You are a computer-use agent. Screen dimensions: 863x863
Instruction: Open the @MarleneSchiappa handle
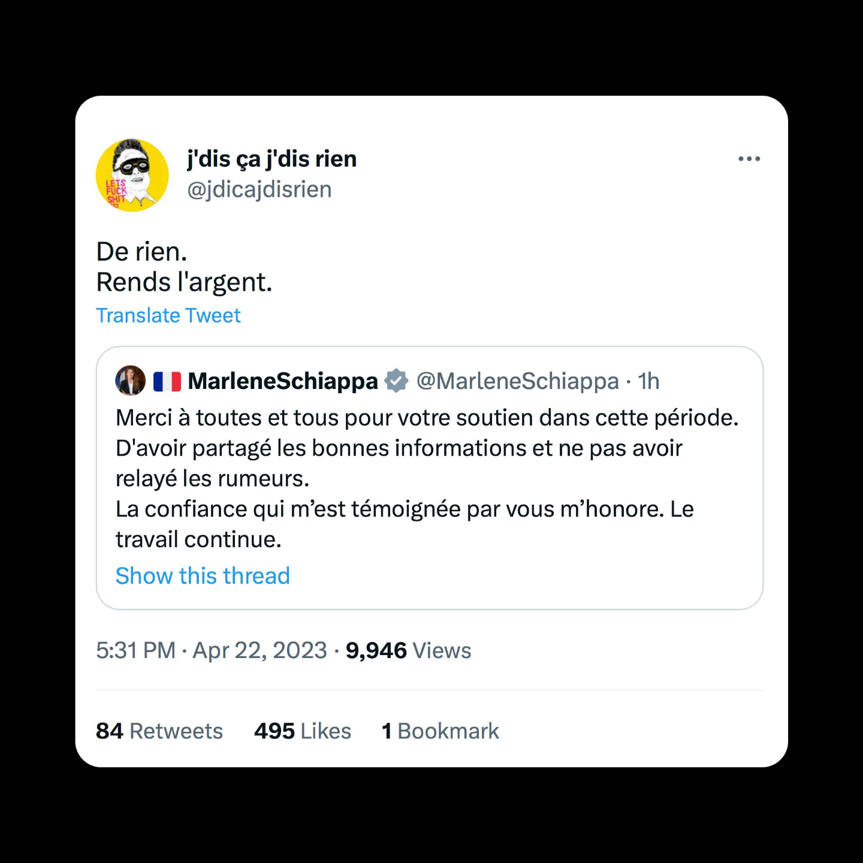coord(518,381)
